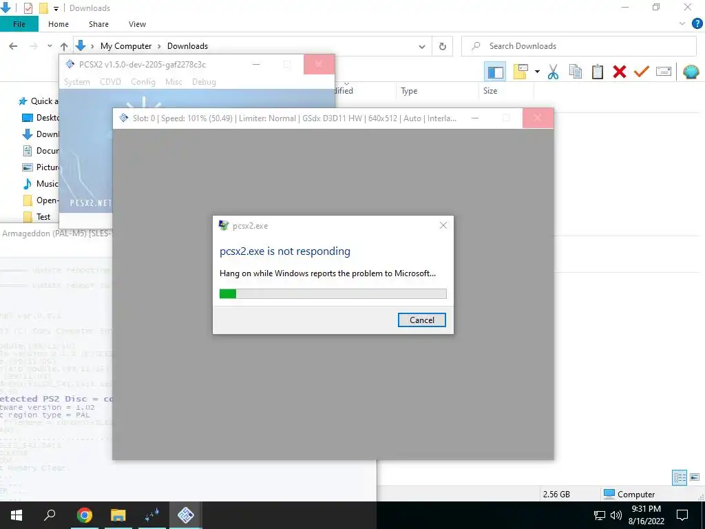The width and height of the screenshot is (705, 529).
Task: Click into the Search Downloads field
Action: click(578, 46)
